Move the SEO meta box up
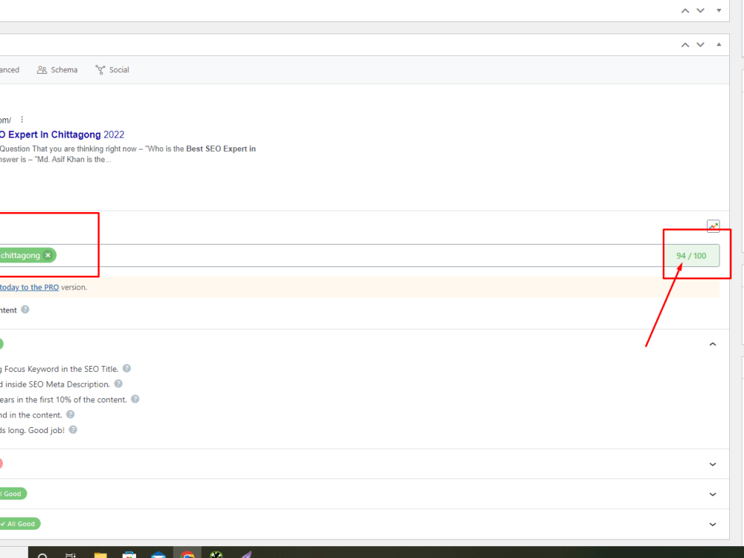The height and width of the screenshot is (558, 744). pyautogui.click(x=685, y=45)
